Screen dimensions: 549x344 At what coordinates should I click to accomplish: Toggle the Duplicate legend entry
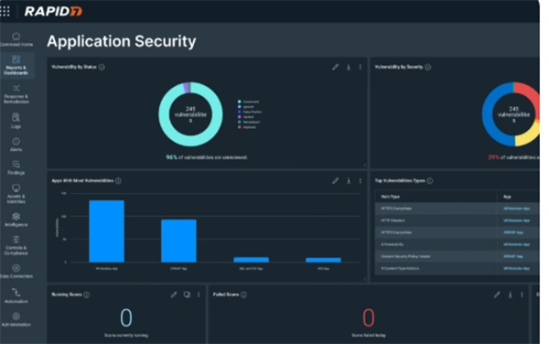point(247,127)
